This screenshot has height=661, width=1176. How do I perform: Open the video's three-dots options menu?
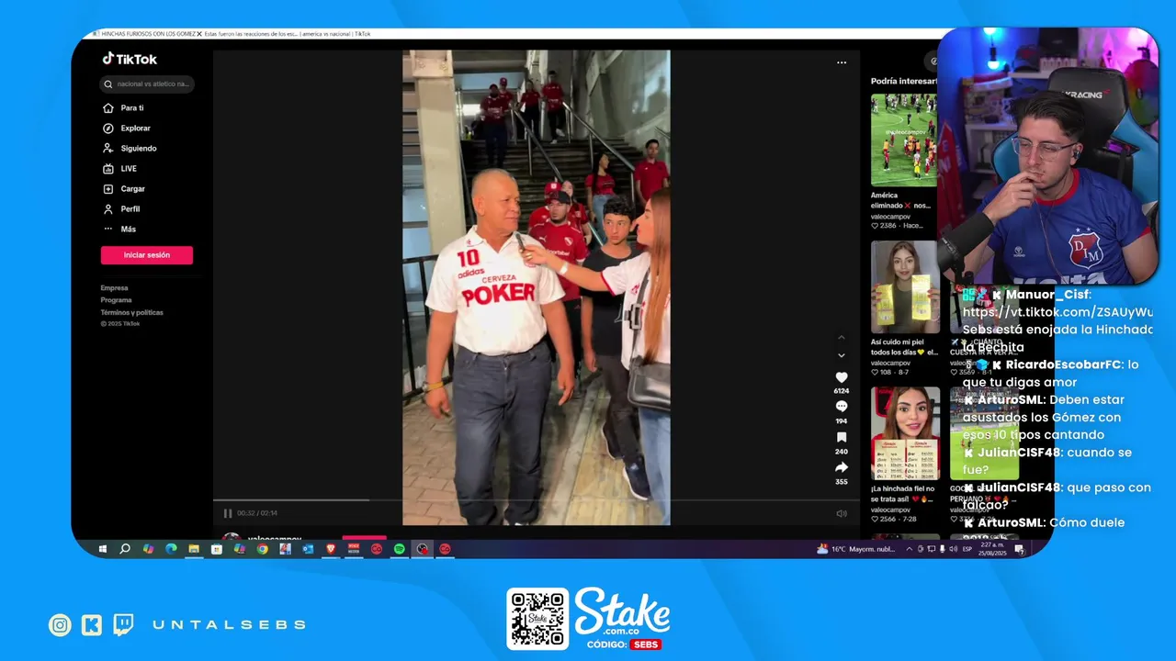841,62
